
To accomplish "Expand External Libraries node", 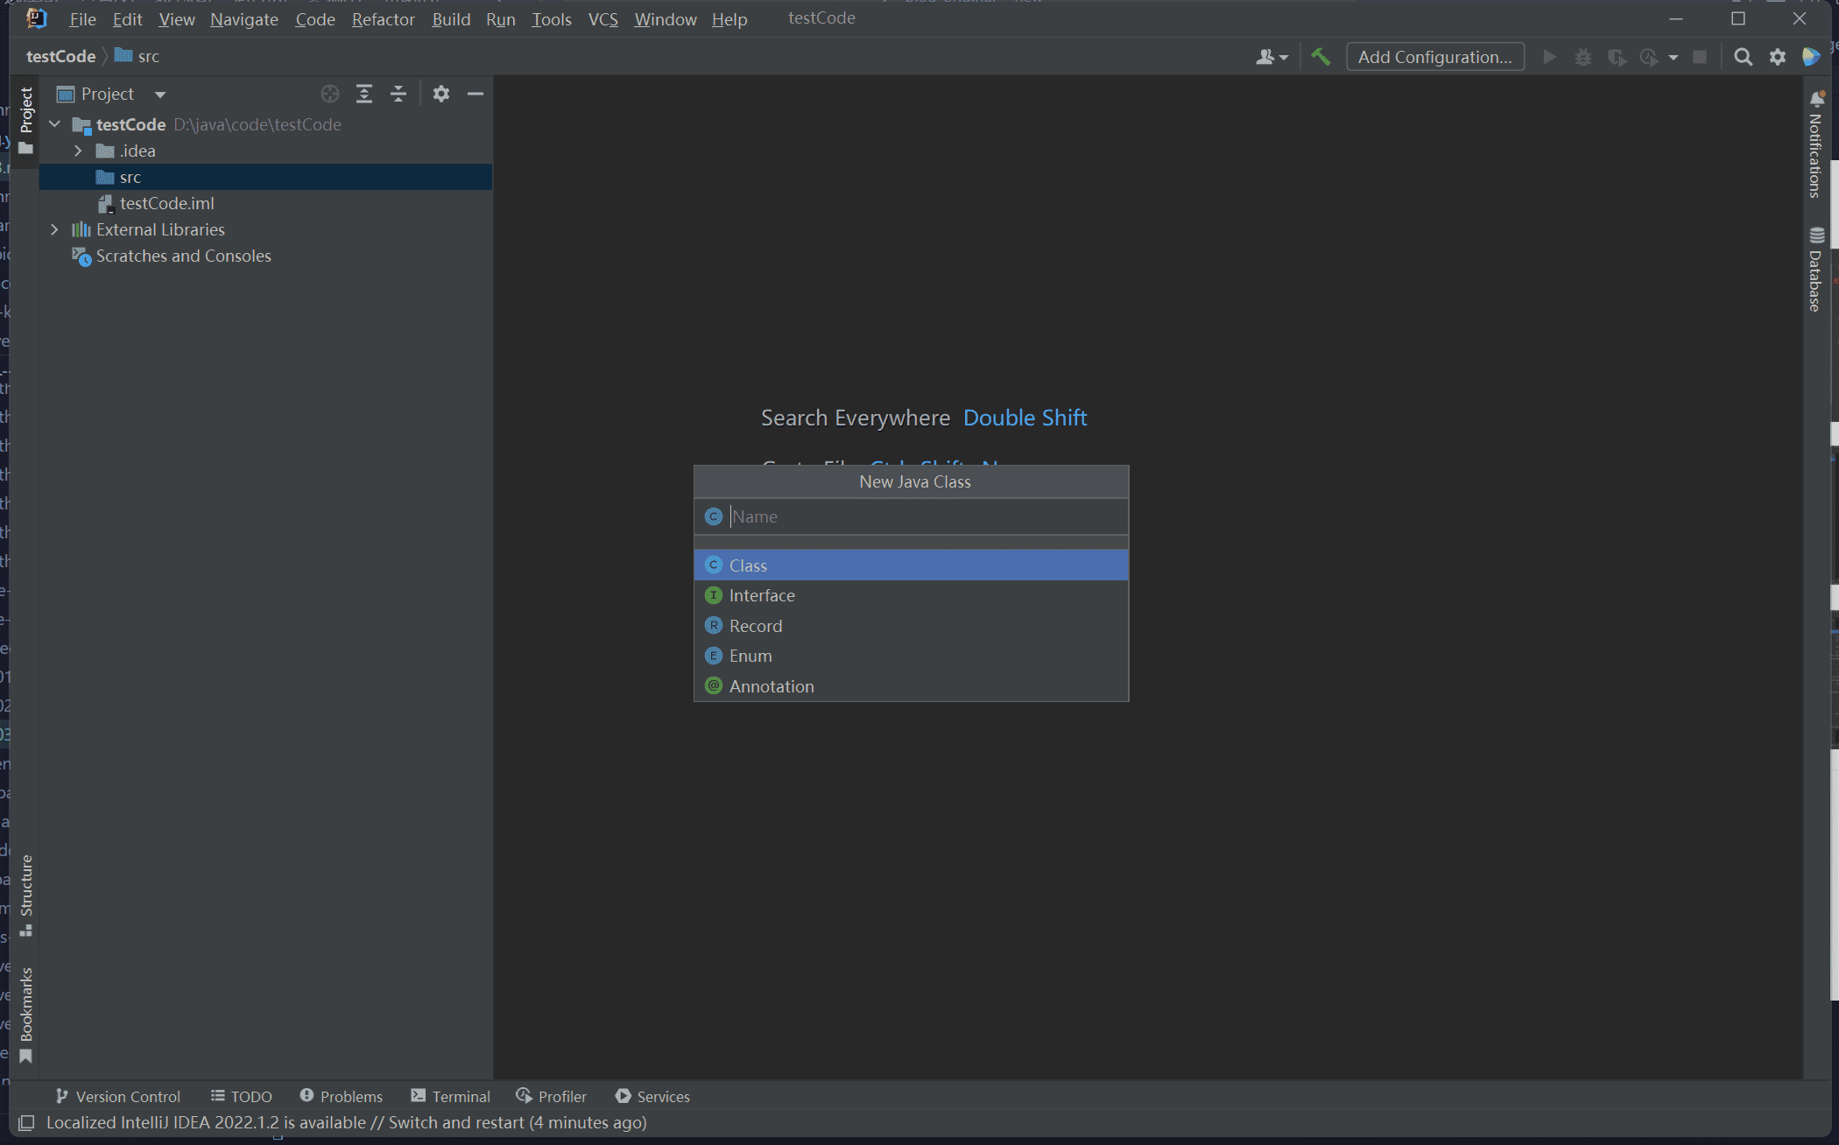I will [x=55, y=229].
